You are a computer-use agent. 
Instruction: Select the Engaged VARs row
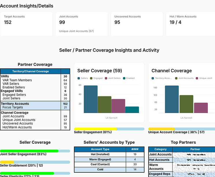click(35, 91)
